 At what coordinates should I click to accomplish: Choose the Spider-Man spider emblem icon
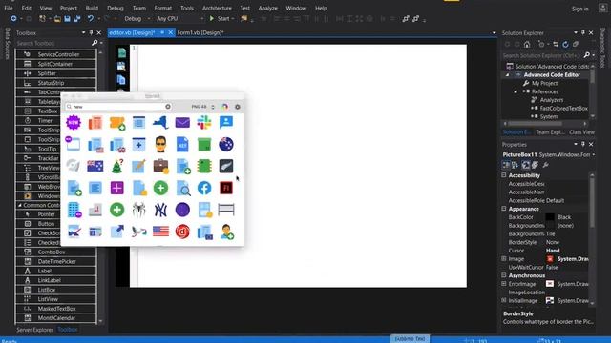click(x=138, y=210)
